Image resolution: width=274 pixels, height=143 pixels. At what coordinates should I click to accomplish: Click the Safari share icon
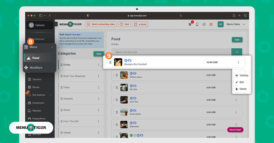tap(234, 15)
